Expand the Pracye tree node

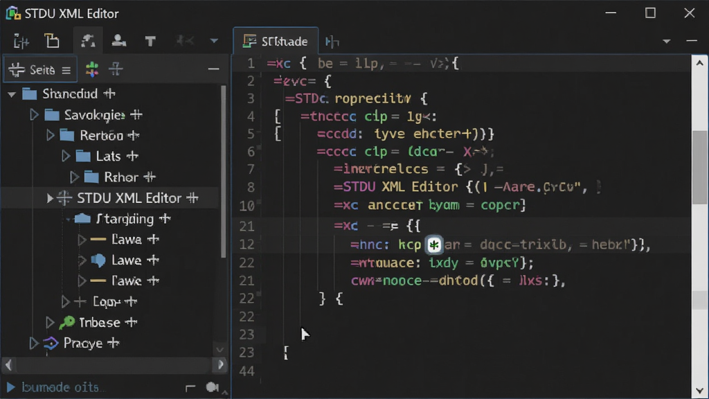(34, 344)
